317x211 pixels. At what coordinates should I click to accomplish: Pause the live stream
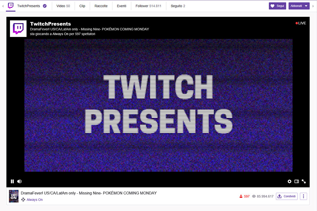click(12, 181)
